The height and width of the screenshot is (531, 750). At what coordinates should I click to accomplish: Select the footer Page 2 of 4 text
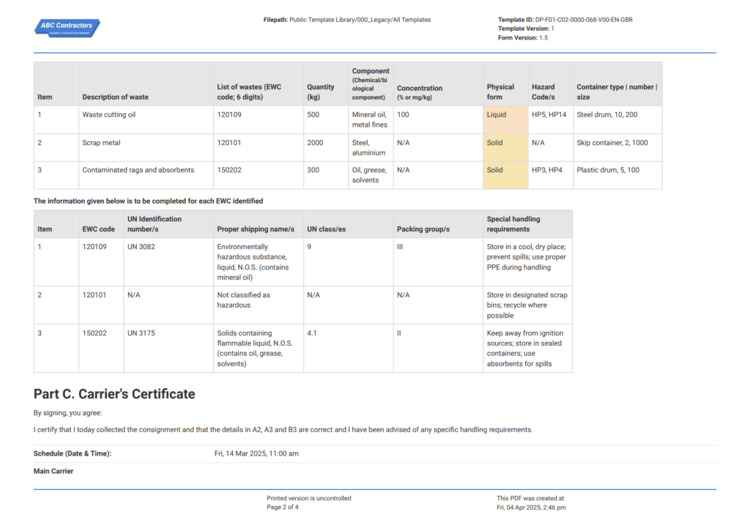coord(283,506)
